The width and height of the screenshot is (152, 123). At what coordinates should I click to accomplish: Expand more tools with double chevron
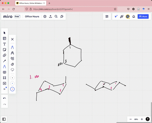(x=4, y=89)
